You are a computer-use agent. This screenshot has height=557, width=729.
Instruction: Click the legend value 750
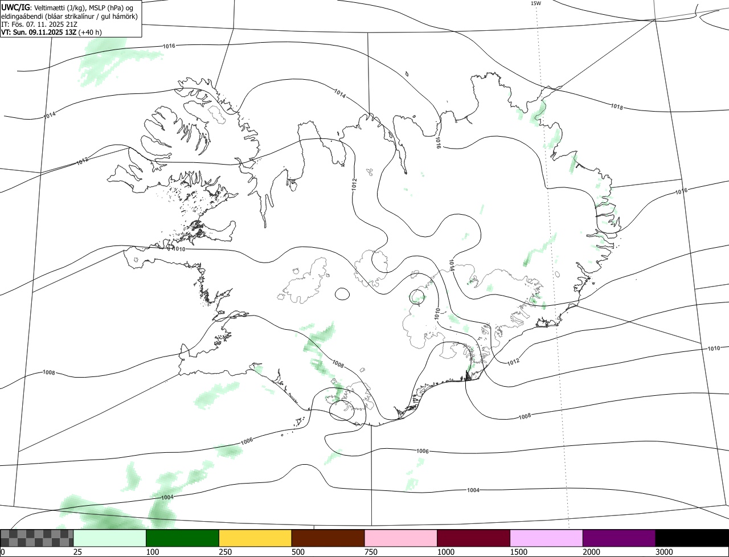click(371, 552)
